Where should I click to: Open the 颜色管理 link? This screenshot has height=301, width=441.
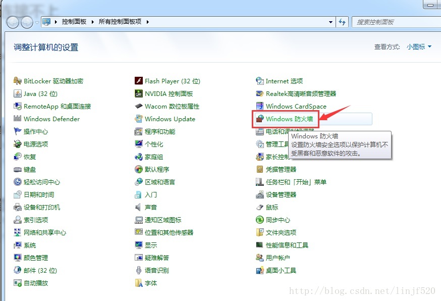[x=36, y=258]
